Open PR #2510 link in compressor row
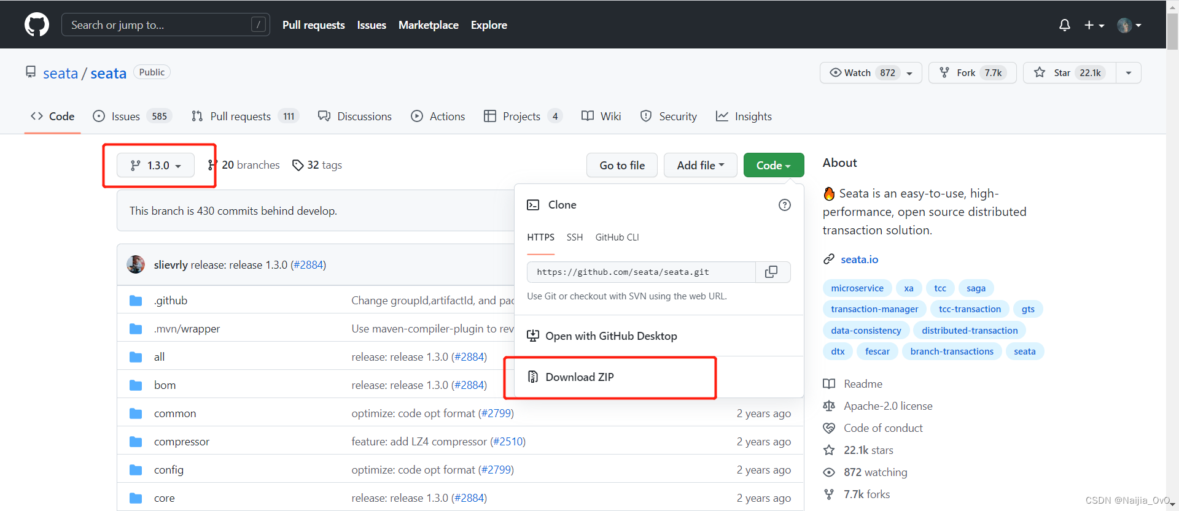 point(508,442)
